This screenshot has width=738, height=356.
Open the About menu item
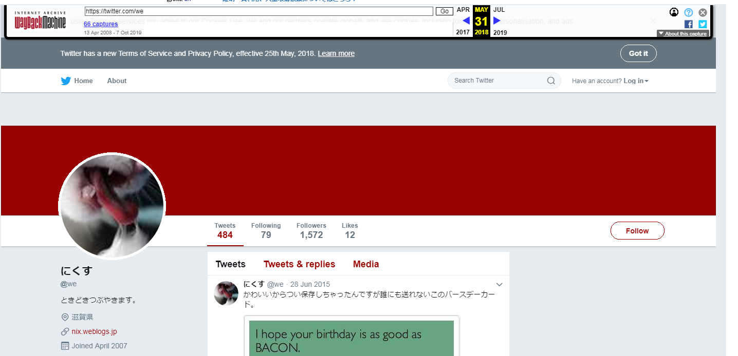tap(117, 81)
